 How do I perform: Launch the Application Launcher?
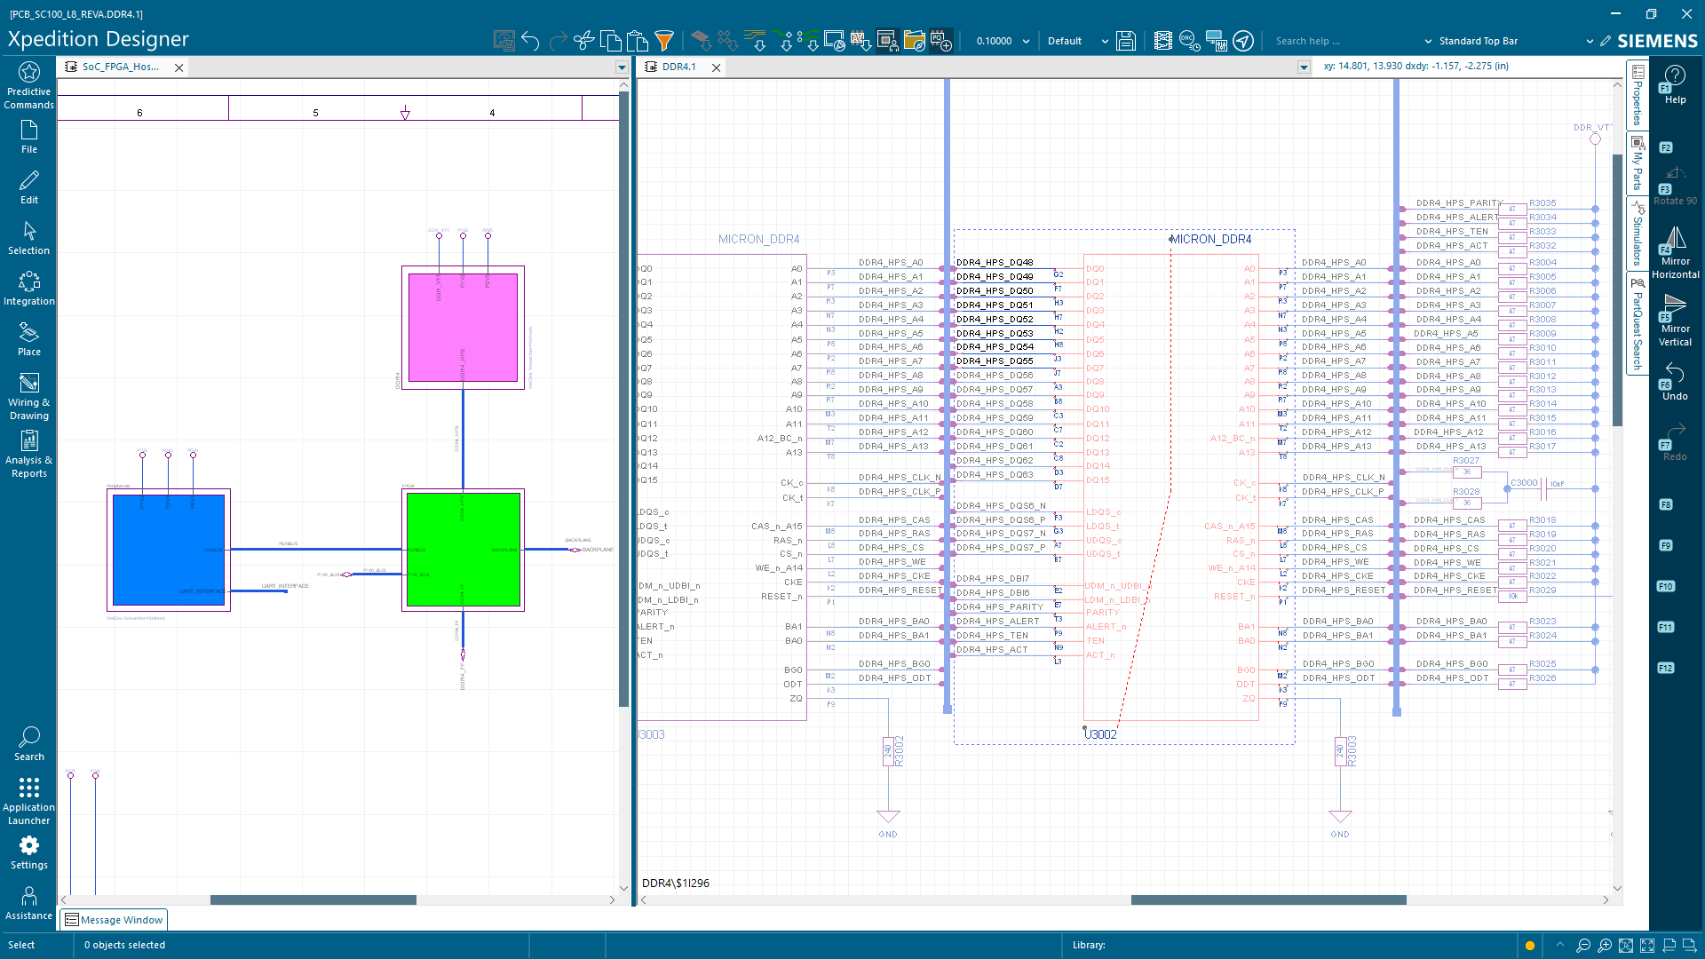[28, 801]
